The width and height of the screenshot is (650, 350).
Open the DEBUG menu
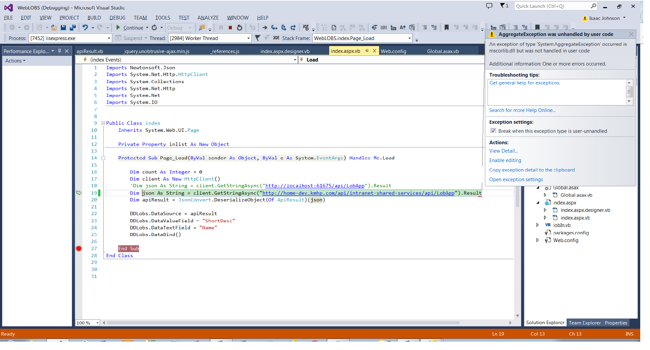(x=117, y=18)
